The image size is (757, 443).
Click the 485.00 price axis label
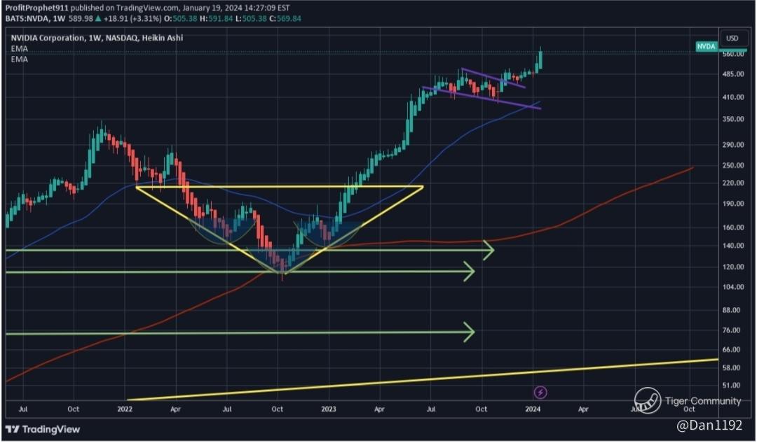733,74
